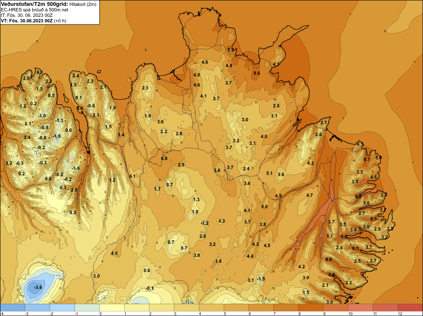
Task: Click the "4.8" temperature value
Action: click(x=229, y=65)
